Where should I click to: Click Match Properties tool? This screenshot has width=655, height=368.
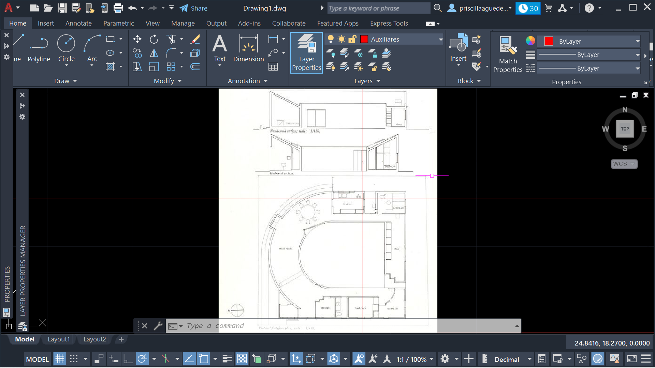[508, 55]
